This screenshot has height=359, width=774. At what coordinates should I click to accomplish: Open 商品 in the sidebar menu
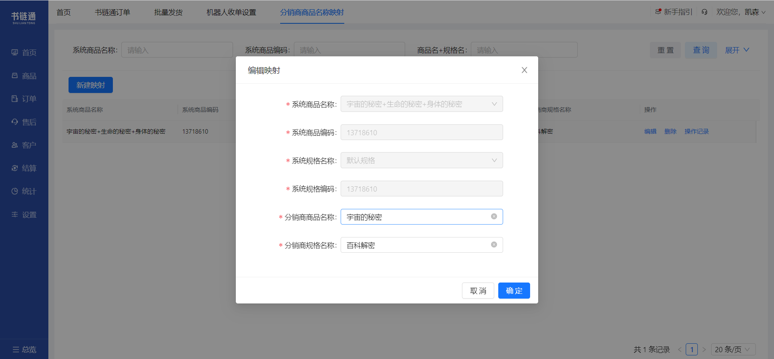coord(24,76)
